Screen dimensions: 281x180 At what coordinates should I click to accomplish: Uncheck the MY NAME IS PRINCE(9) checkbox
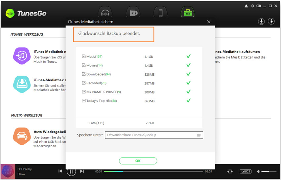84,92
